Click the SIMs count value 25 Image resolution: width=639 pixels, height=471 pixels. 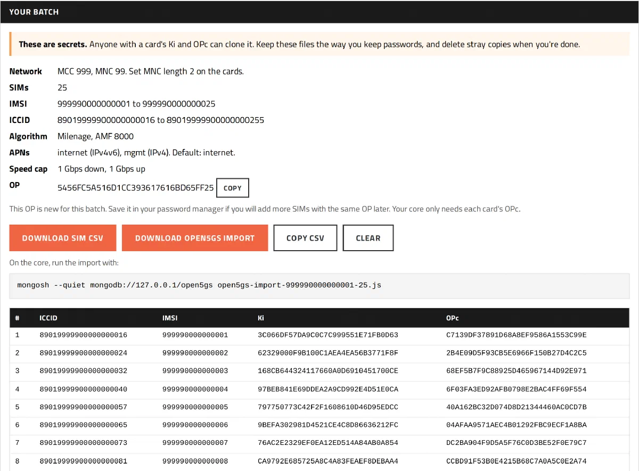click(62, 87)
